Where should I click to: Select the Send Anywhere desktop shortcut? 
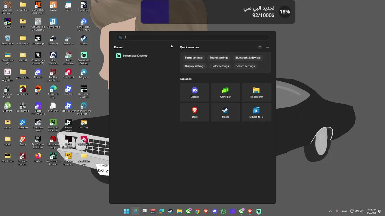(8, 75)
